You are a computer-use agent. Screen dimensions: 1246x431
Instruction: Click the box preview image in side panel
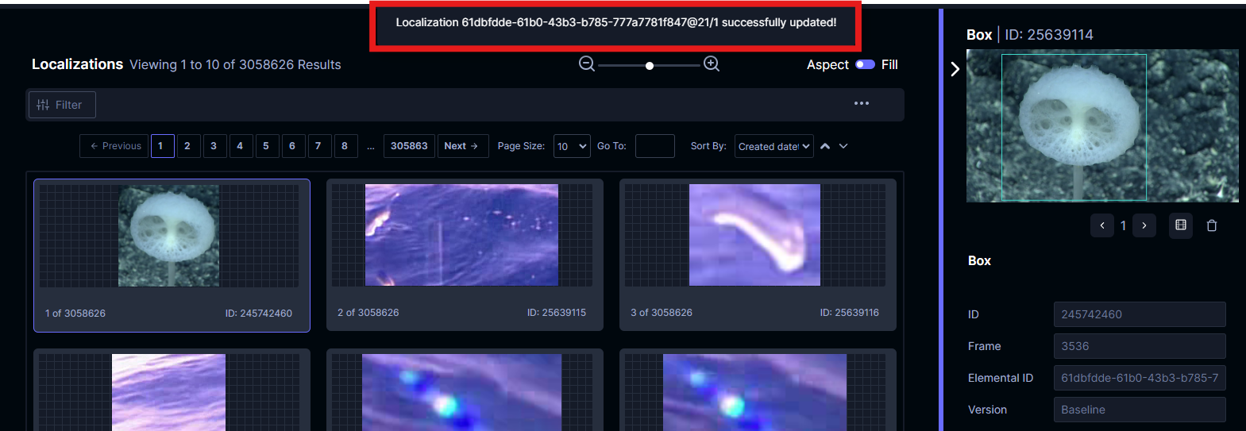pos(1102,125)
